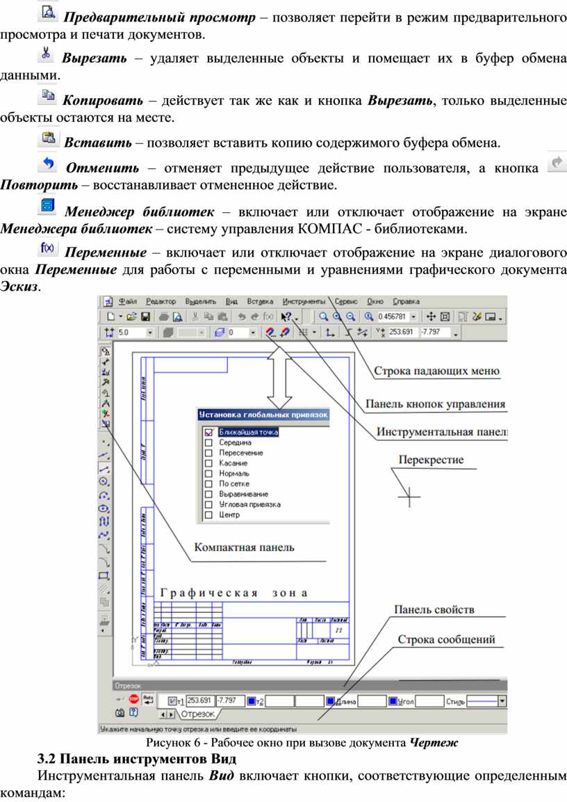Click the Copy icon in the toolbar
This screenshot has width=567, height=802.
point(208,317)
